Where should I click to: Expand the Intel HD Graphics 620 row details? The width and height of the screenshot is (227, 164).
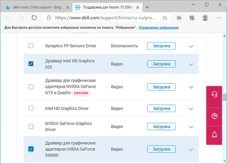(191, 64)
